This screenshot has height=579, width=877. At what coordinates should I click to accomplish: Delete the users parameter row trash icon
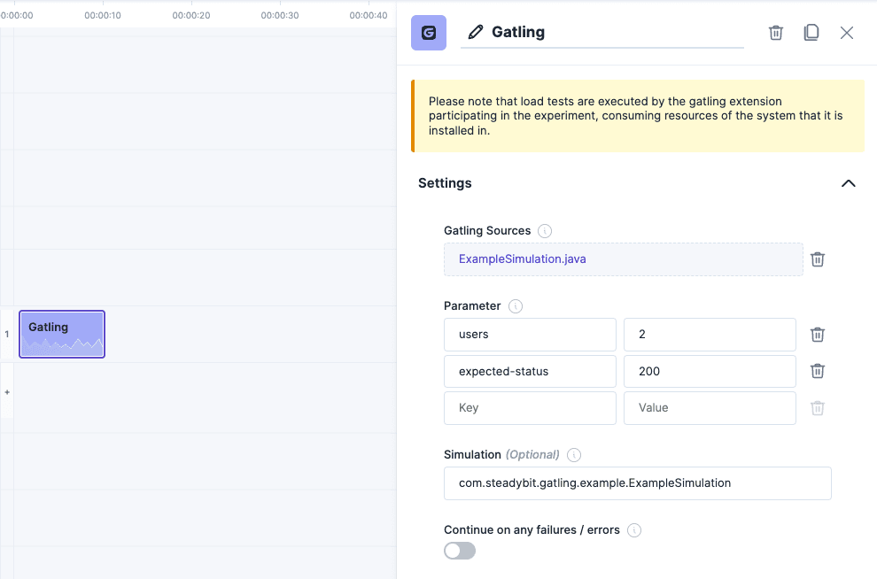(817, 335)
